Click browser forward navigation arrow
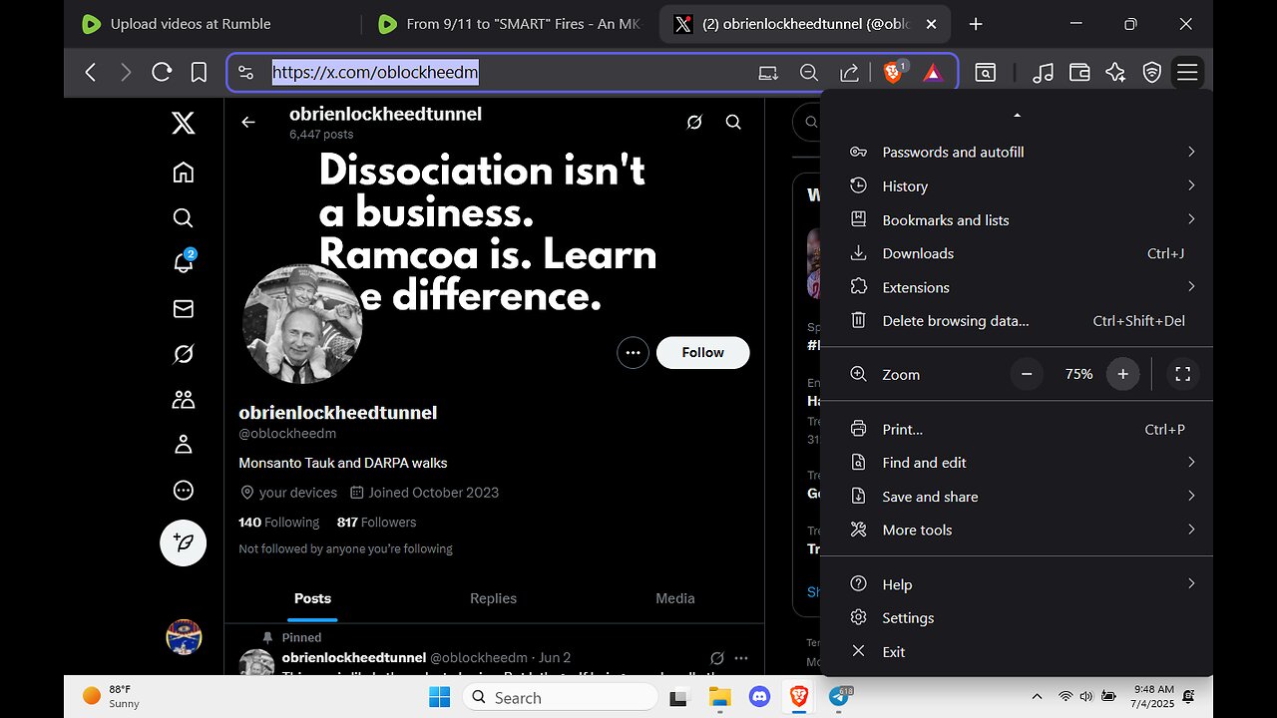Viewport: 1277px width, 718px height. tap(126, 72)
